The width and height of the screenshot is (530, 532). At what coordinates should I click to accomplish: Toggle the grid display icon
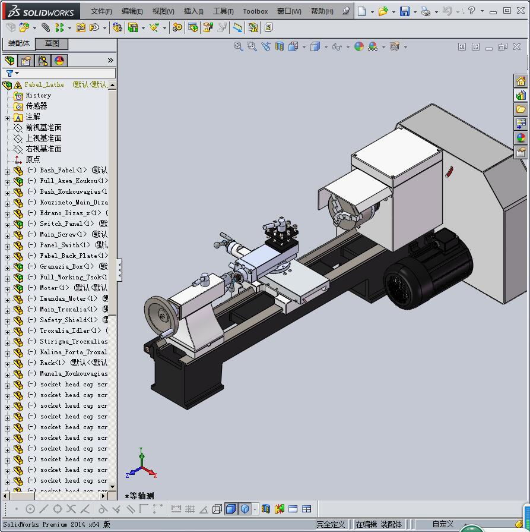click(x=190, y=509)
